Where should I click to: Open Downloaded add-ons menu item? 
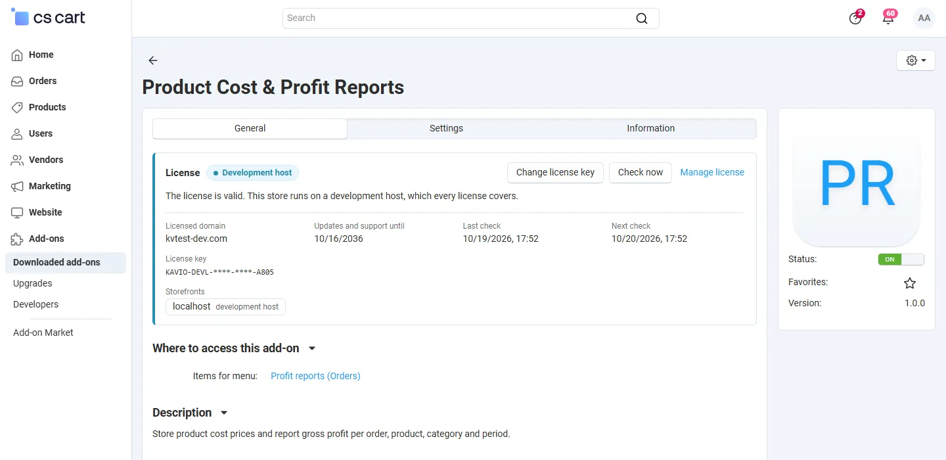pyautogui.click(x=66, y=263)
